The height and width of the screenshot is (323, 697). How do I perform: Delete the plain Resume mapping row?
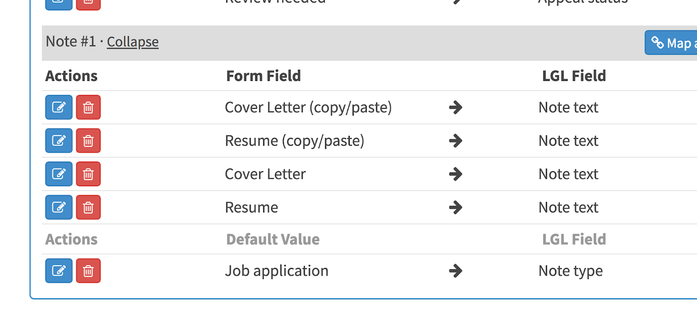pyautogui.click(x=88, y=207)
